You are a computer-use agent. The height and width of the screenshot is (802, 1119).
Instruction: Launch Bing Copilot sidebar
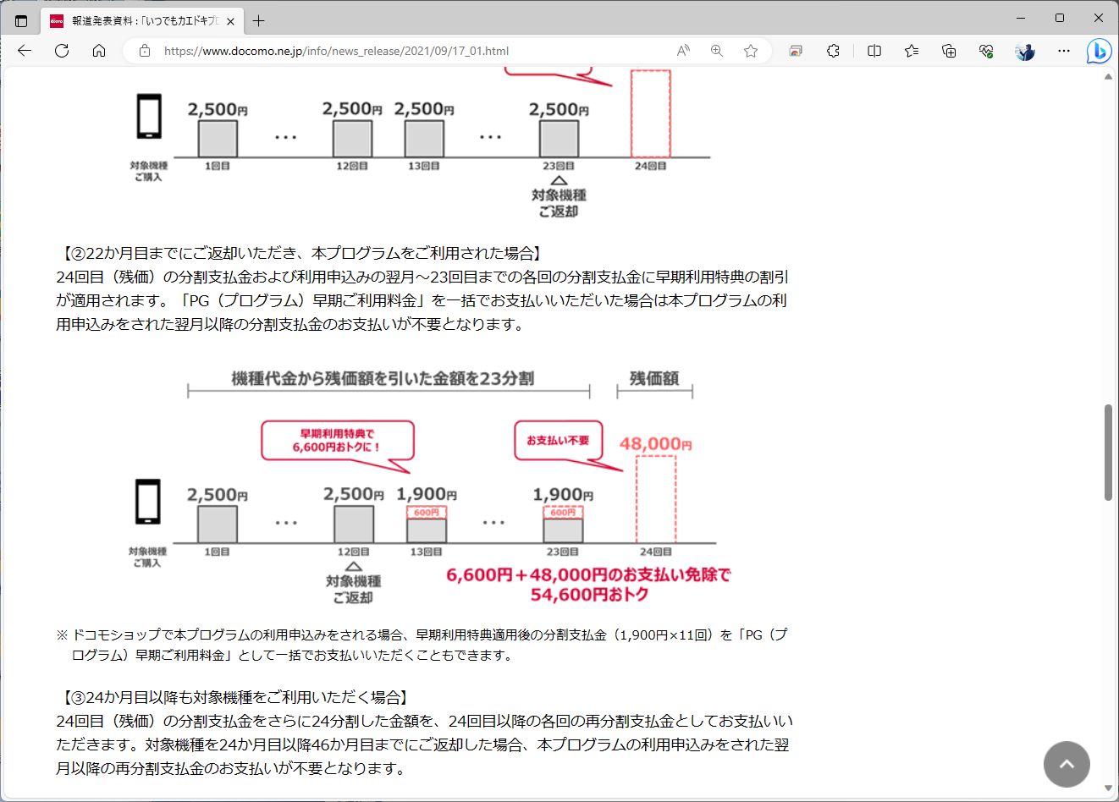(1098, 51)
